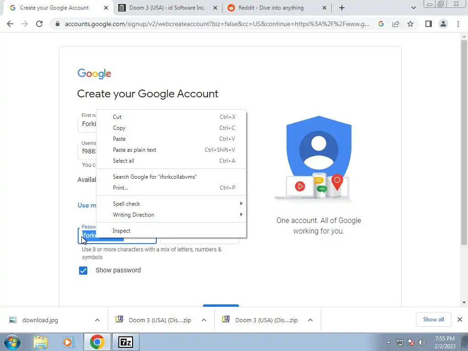The height and width of the screenshot is (351, 468).
Task: Select Copy from the context menu
Action: pyautogui.click(x=171, y=128)
